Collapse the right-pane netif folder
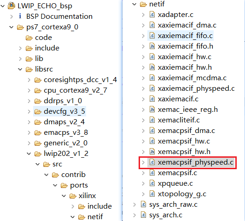The width and height of the screenshot is (245, 221). pyautogui.click(x=134, y=4)
